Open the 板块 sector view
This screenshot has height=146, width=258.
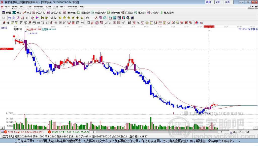[x=17, y=13]
